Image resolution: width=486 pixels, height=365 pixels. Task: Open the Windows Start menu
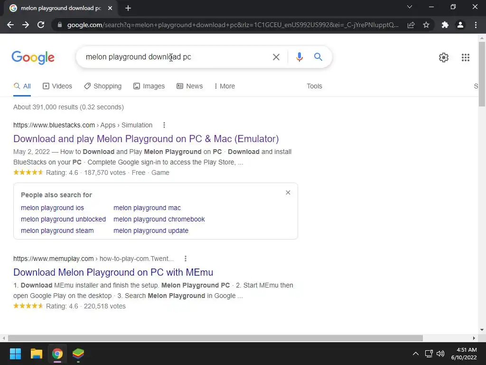click(15, 354)
